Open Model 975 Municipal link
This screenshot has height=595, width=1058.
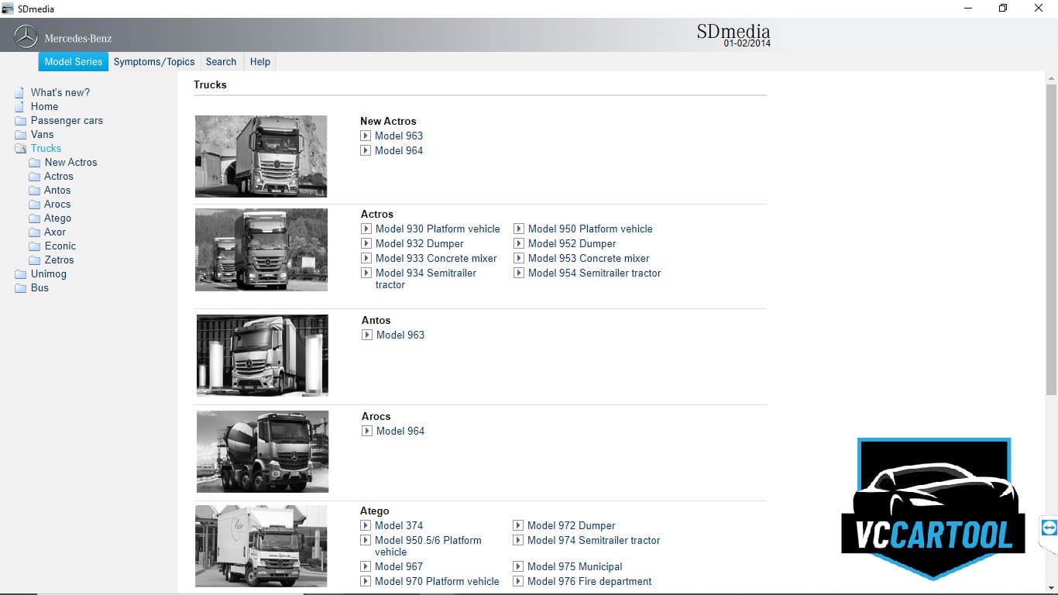pos(575,566)
